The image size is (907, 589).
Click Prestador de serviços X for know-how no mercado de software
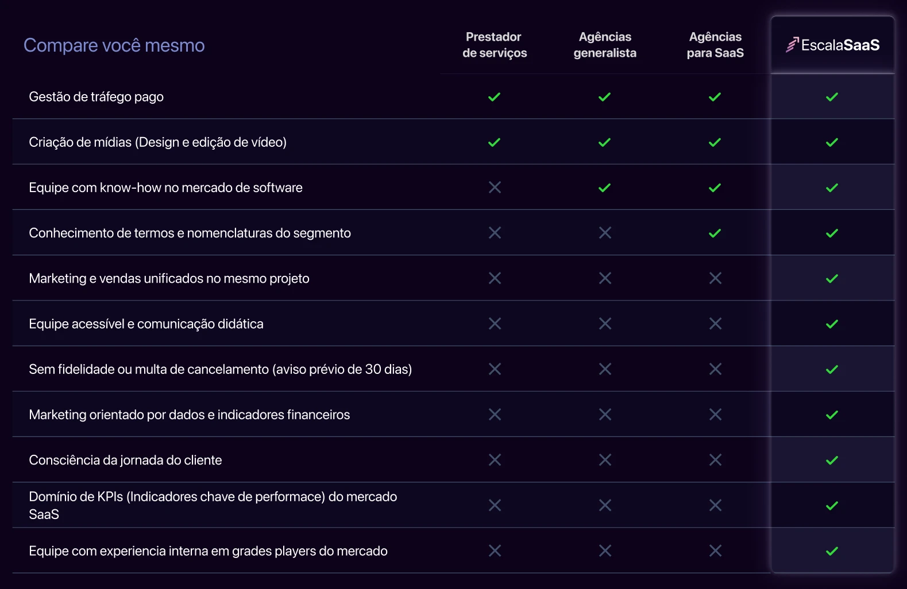tap(495, 188)
